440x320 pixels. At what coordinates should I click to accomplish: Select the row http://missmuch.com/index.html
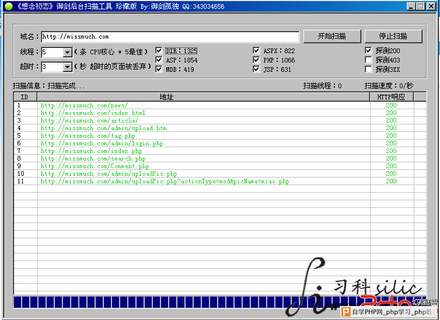pos(220,113)
